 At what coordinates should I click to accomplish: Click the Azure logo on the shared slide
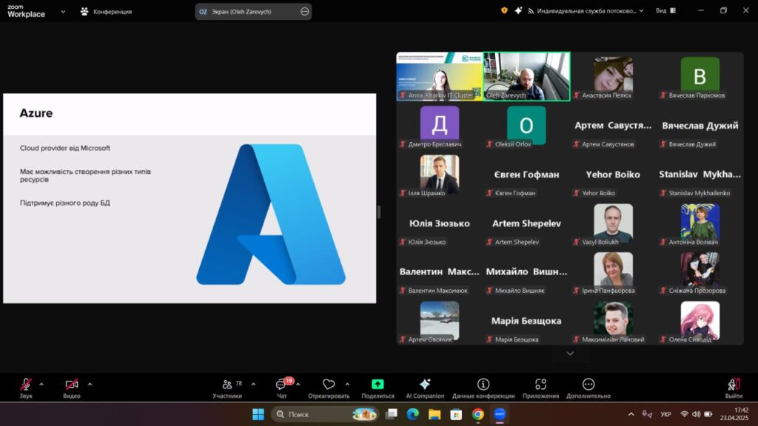click(x=271, y=214)
